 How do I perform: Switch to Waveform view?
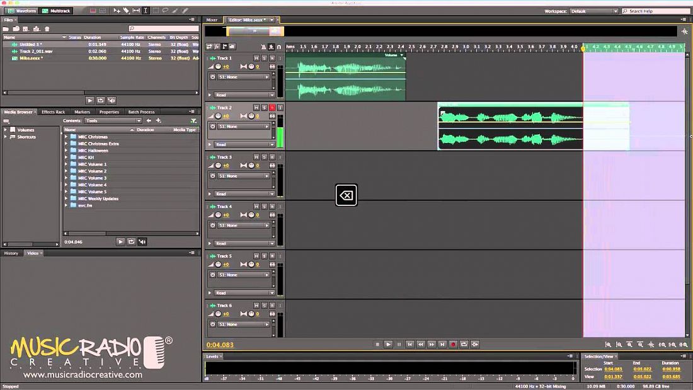22,11
